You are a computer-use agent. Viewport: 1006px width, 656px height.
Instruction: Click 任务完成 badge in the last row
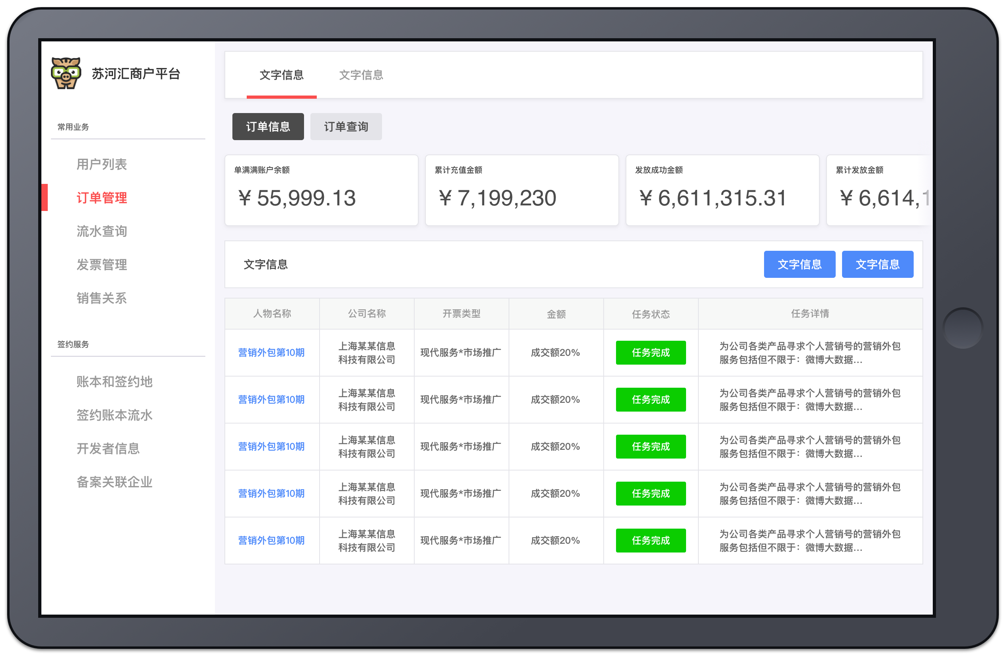point(651,540)
